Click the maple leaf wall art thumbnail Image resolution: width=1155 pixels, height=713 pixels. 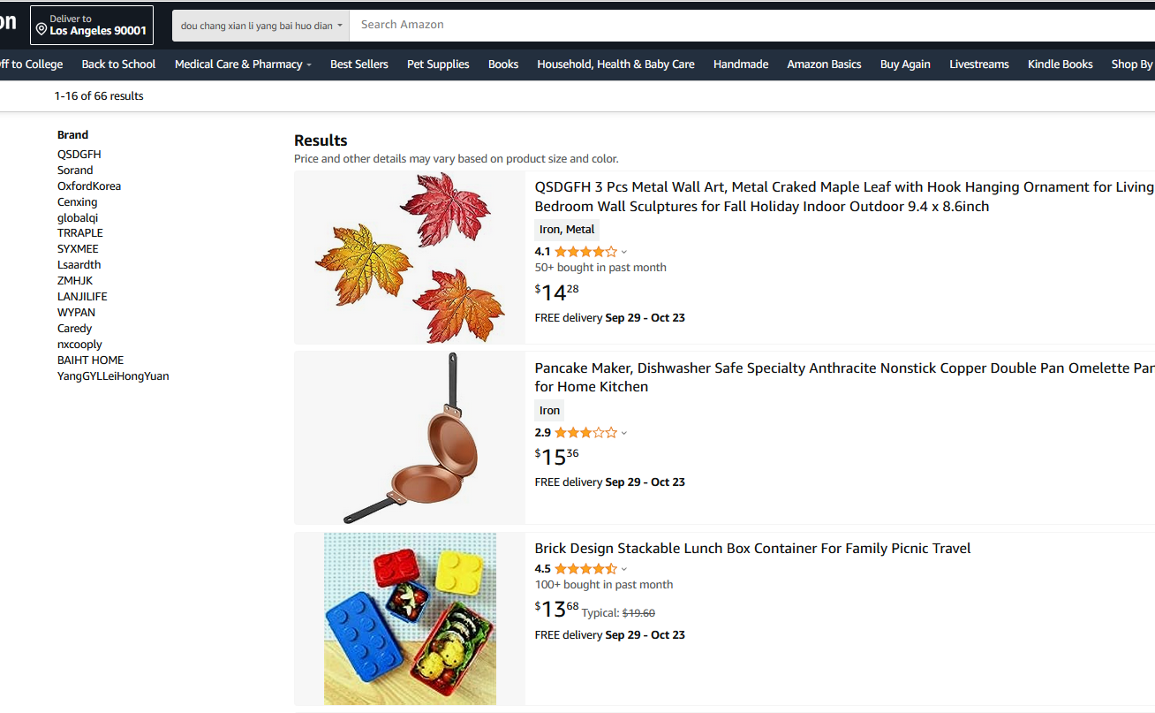tap(410, 258)
